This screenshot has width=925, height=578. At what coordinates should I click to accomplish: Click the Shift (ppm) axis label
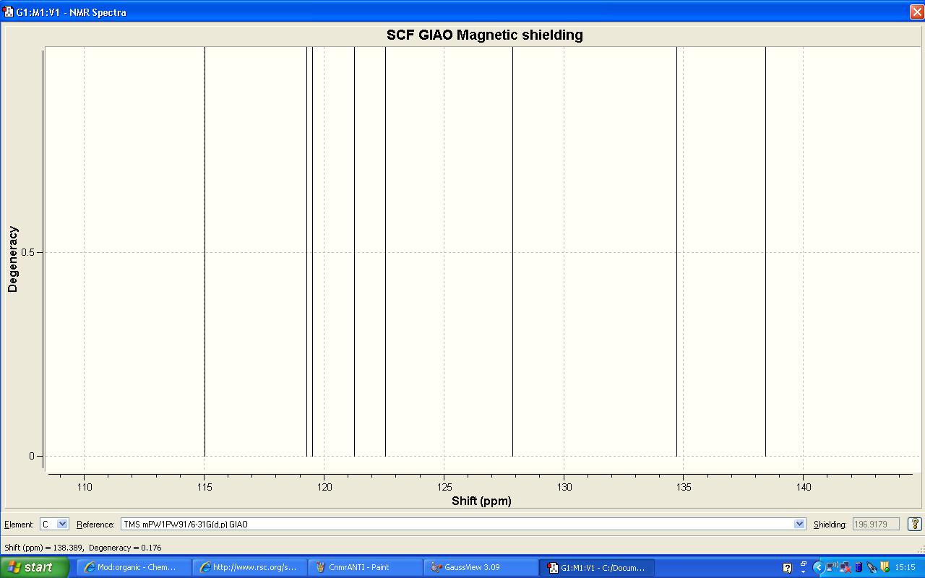481,501
